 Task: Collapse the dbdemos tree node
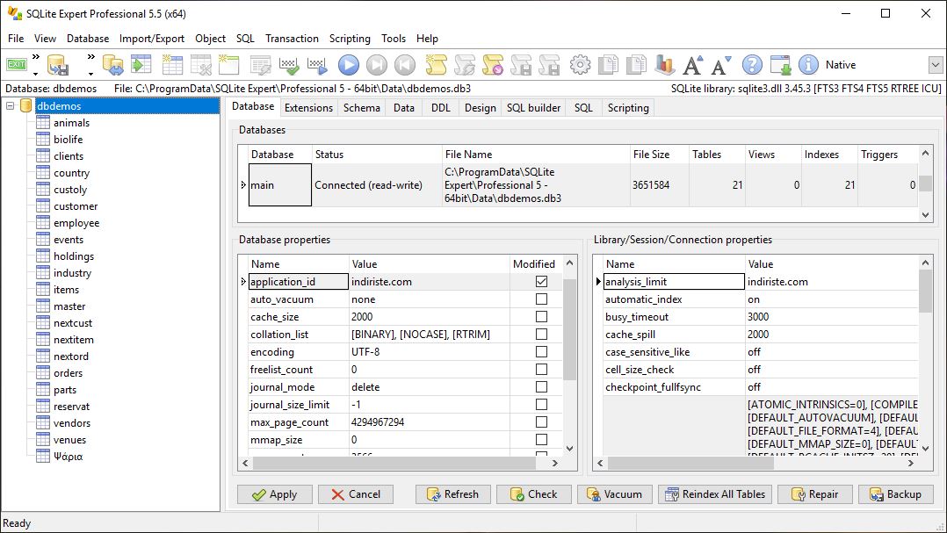[x=10, y=105]
